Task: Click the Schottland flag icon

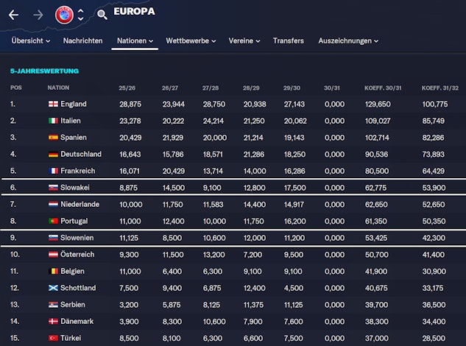Action: pos(53,288)
